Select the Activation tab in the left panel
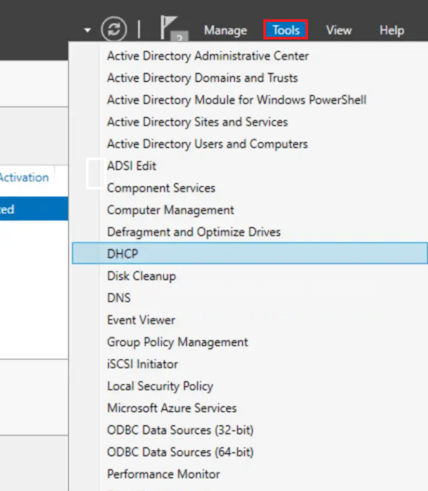This screenshot has height=491, width=428. click(x=23, y=177)
